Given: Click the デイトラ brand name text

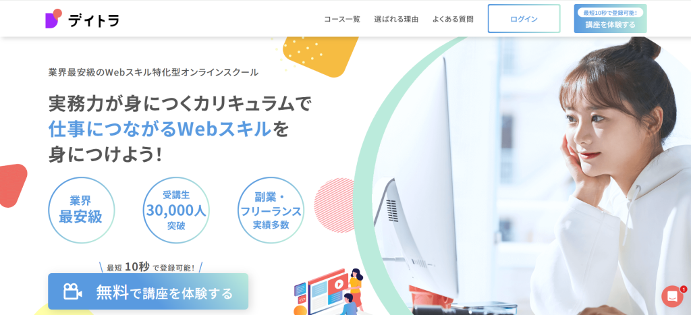Looking at the screenshot, I should 94,20.
